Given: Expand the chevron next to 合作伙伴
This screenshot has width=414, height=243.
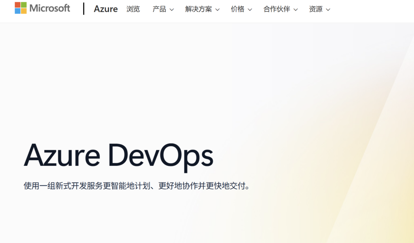Looking at the screenshot, I should [x=296, y=10].
